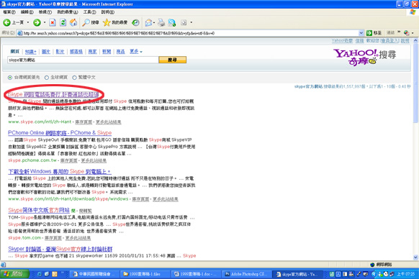Switch to 1999宣傳稿-1.doc taskbar button
This screenshot has width=419, height=279.
click(196, 274)
